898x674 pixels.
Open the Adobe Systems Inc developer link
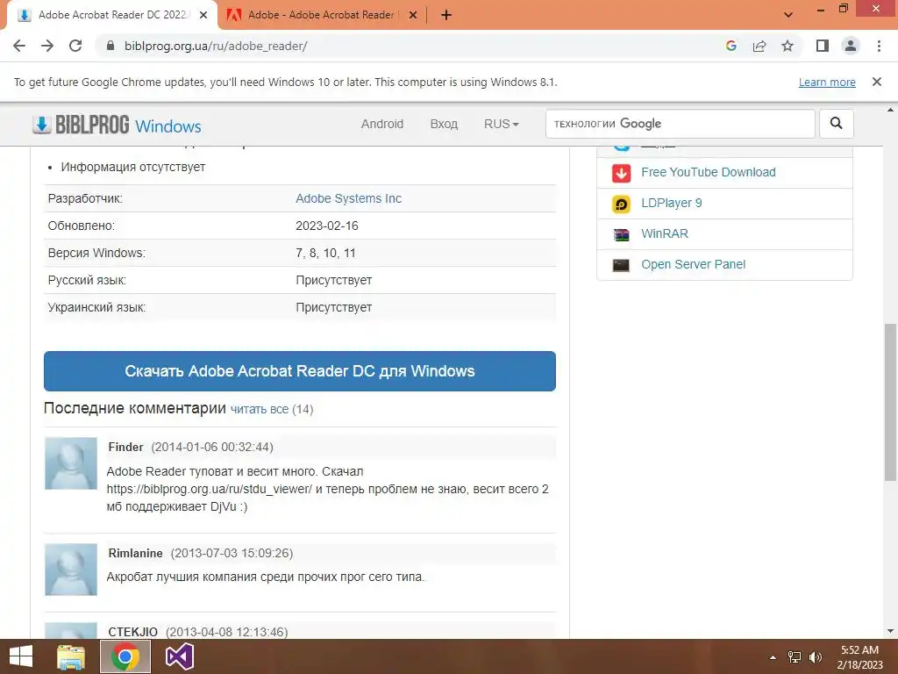[x=348, y=198]
